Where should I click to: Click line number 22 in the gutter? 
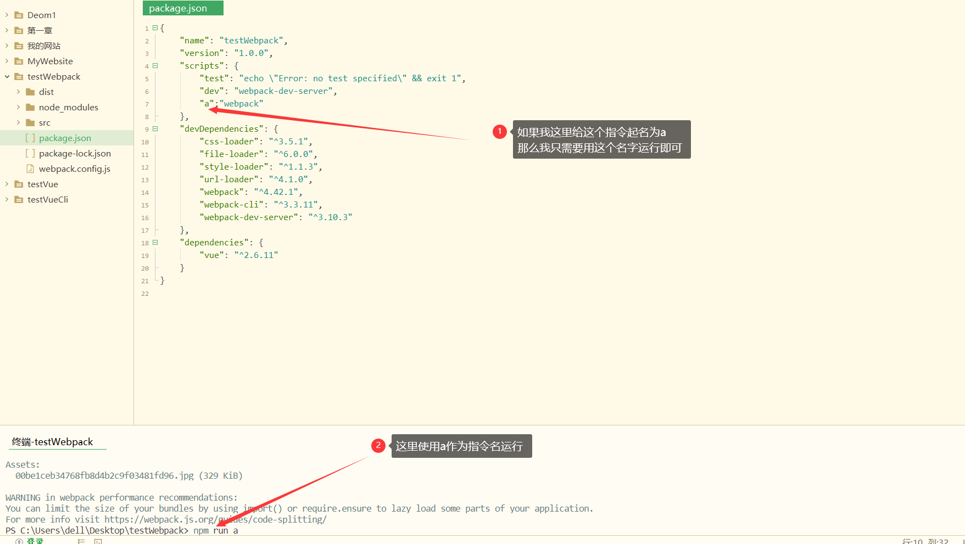point(145,294)
